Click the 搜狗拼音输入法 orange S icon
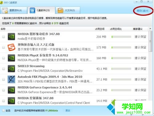The height and width of the screenshot is (116, 154). 11,47
